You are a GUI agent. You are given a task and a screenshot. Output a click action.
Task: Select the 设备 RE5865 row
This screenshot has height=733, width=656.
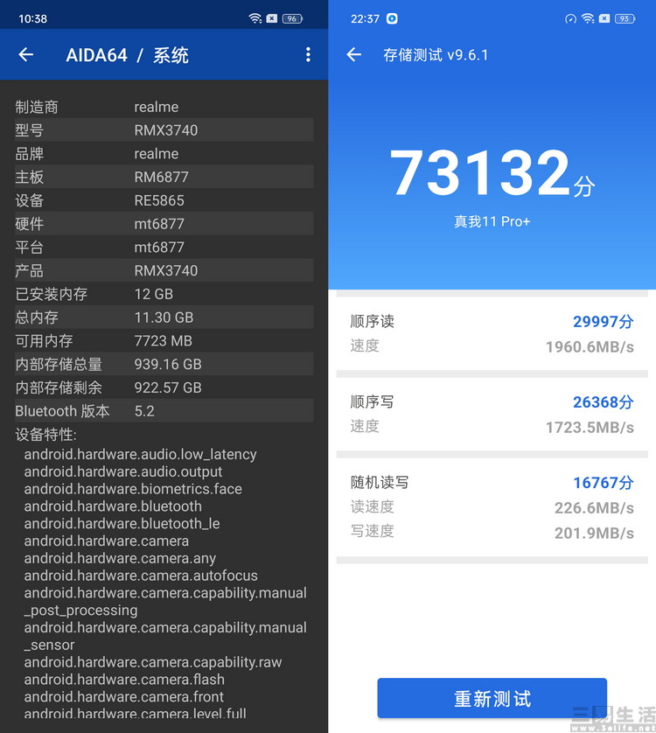pos(164,200)
